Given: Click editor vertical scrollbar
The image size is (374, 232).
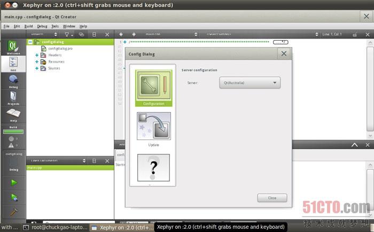Looking at the screenshot, I should (370, 89).
